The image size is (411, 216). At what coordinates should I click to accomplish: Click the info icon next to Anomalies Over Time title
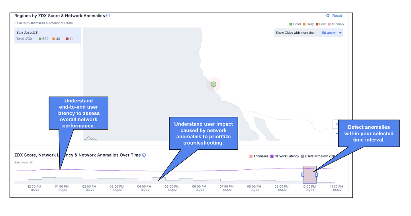pos(144,155)
